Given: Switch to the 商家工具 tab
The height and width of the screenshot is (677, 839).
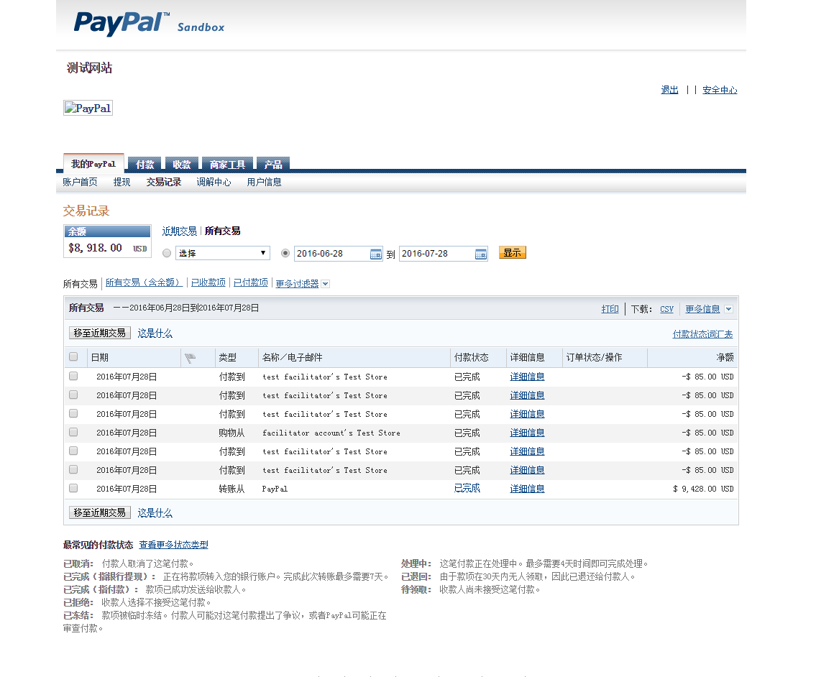Looking at the screenshot, I should (x=227, y=164).
